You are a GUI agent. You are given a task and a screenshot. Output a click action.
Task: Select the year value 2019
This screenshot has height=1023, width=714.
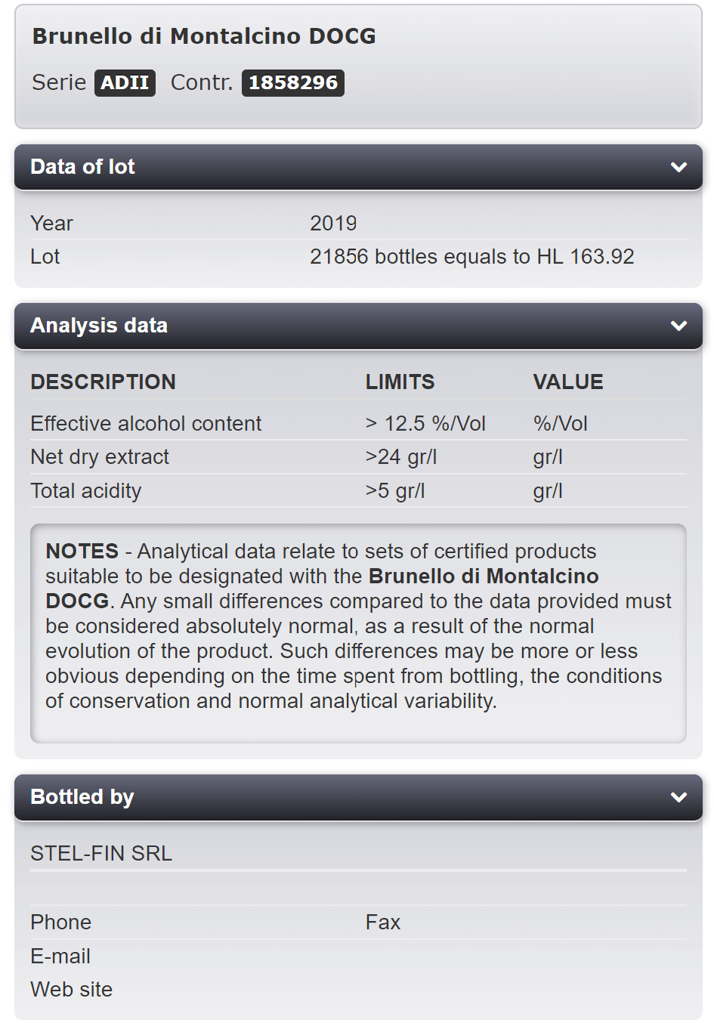point(333,224)
